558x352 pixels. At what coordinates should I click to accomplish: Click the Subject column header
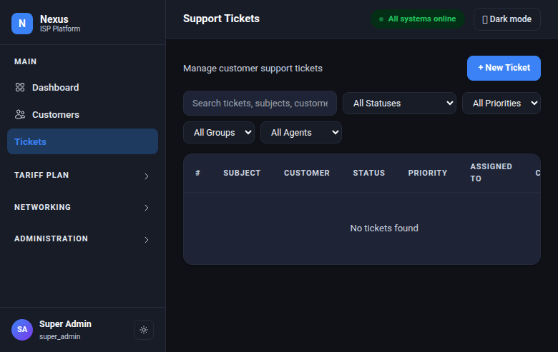242,173
